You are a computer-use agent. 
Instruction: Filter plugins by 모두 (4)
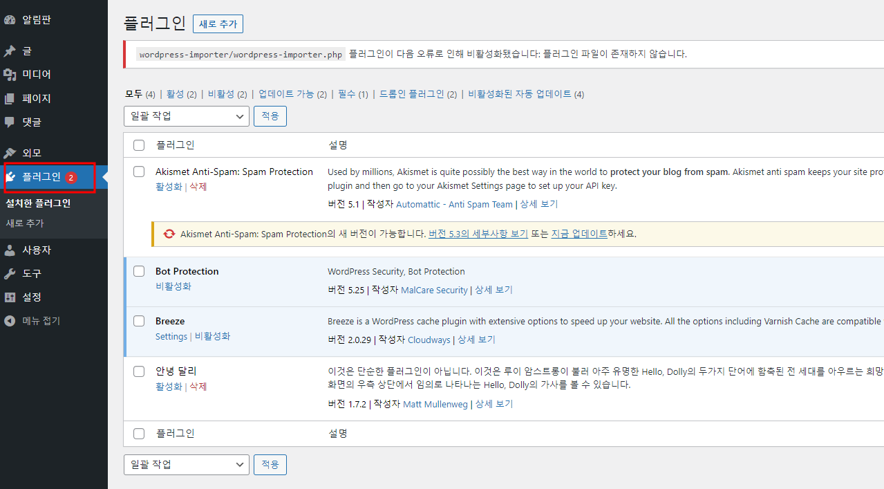(140, 94)
